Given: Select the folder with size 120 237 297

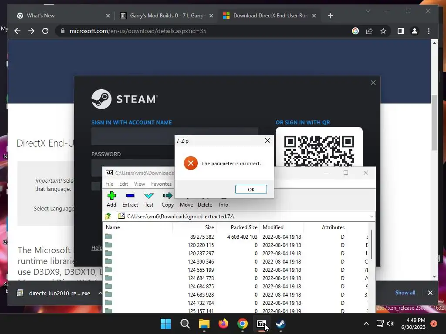Looking at the screenshot, I should (236, 253).
